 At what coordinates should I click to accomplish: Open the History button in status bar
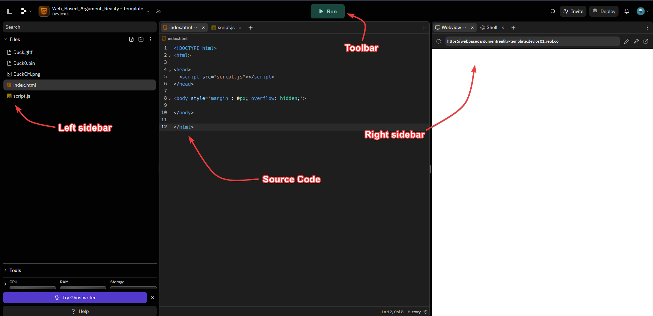tap(417, 312)
